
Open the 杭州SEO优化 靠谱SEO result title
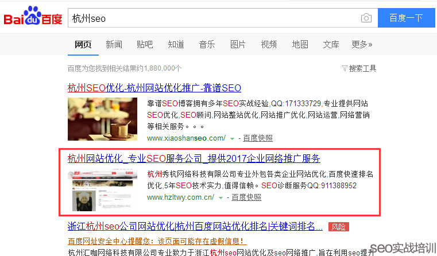pos(154,88)
